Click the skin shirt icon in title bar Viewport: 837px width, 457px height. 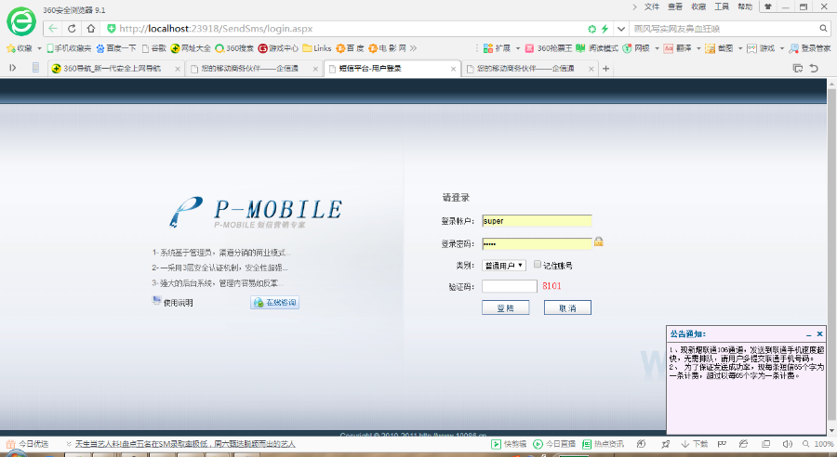coord(768,7)
